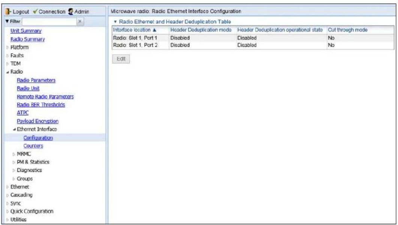Open the Unit Summary link
Image resolution: width=398 pixels, height=225 pixels.
click(26, 31)
